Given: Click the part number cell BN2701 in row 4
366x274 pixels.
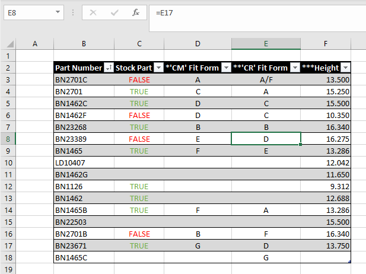Looking at the screenshot, I should (84, 92).
